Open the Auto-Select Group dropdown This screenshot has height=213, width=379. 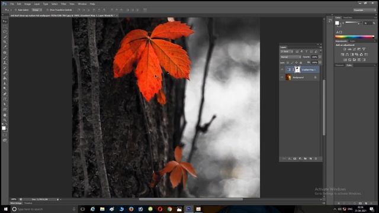pos(37,10)
